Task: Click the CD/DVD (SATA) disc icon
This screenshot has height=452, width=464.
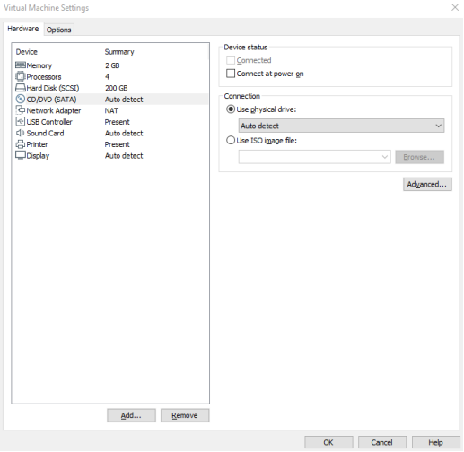Action: coord(21,99)
